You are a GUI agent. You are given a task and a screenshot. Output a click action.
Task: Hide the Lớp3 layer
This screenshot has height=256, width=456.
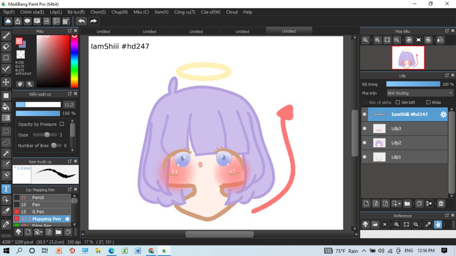tap(364, 128)
